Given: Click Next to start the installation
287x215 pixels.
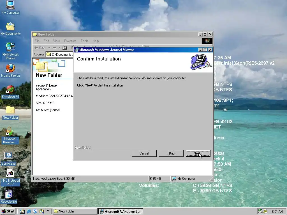Looking at the screenshot, I should coord(198,153).
